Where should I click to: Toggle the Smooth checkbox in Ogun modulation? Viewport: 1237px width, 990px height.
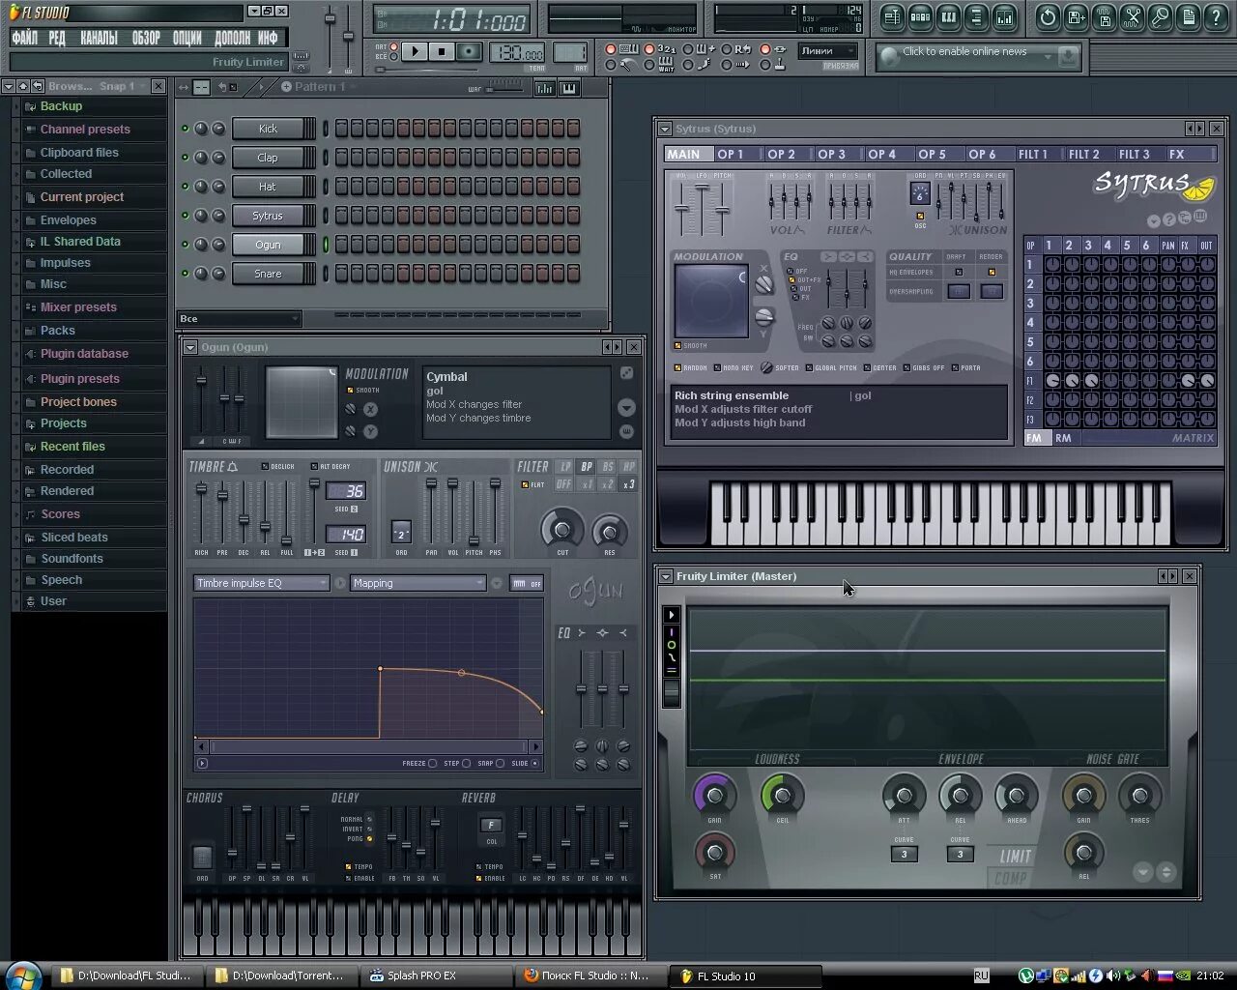(350, 391)
